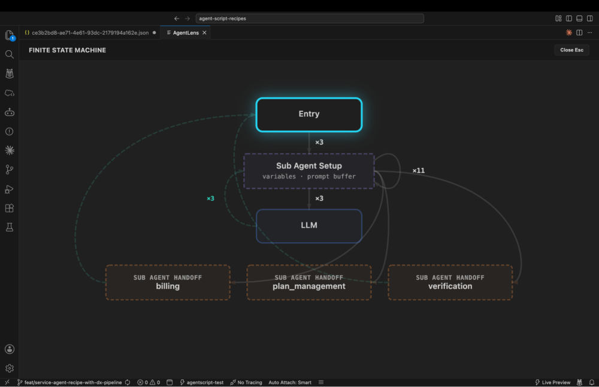Customize layout icon in title bar
The image size is (599, 387).
coord(558,19)
